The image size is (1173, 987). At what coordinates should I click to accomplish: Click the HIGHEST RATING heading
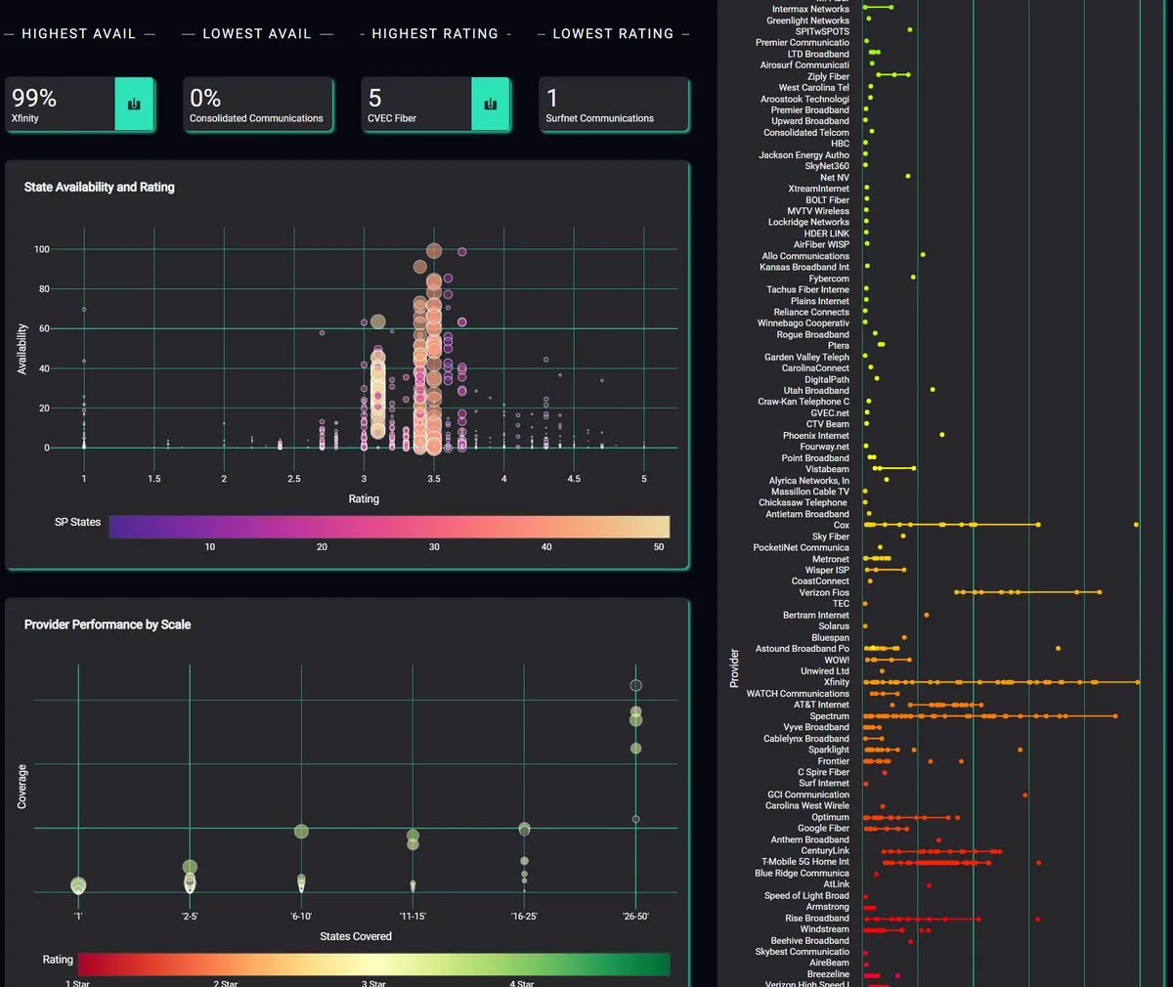[x=435, y=33]
